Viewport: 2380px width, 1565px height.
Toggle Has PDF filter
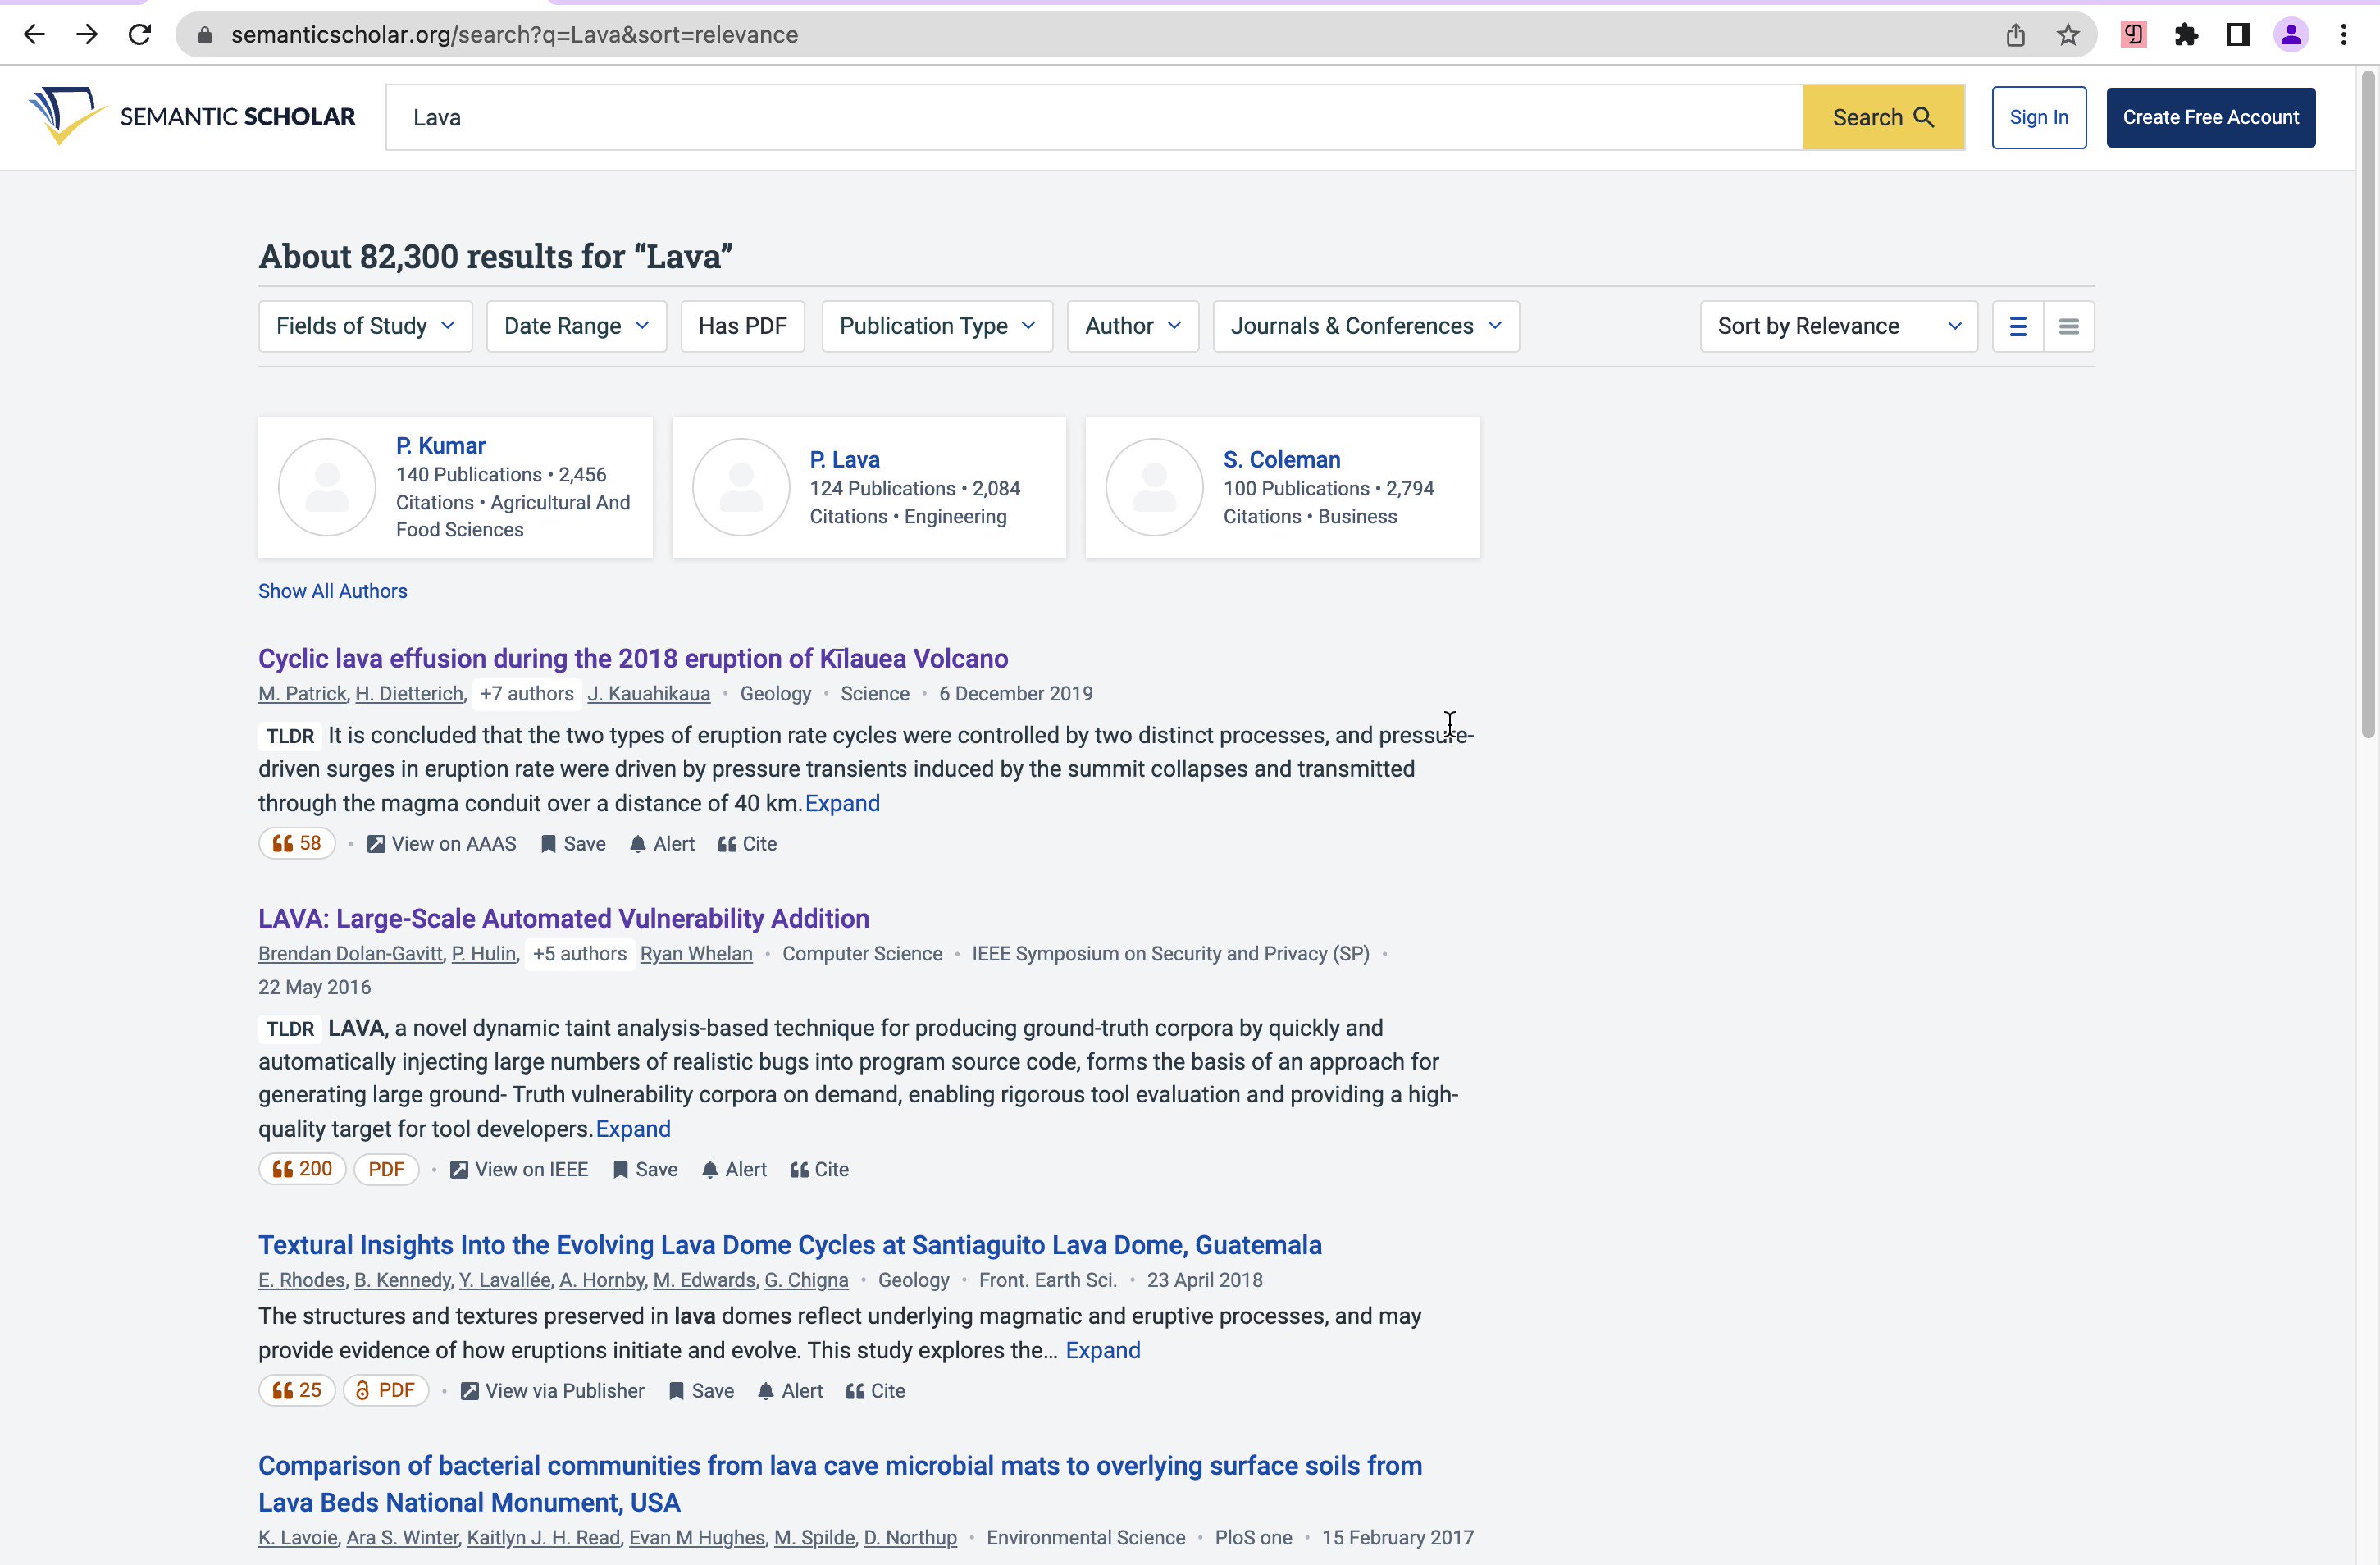click(742, 326)
